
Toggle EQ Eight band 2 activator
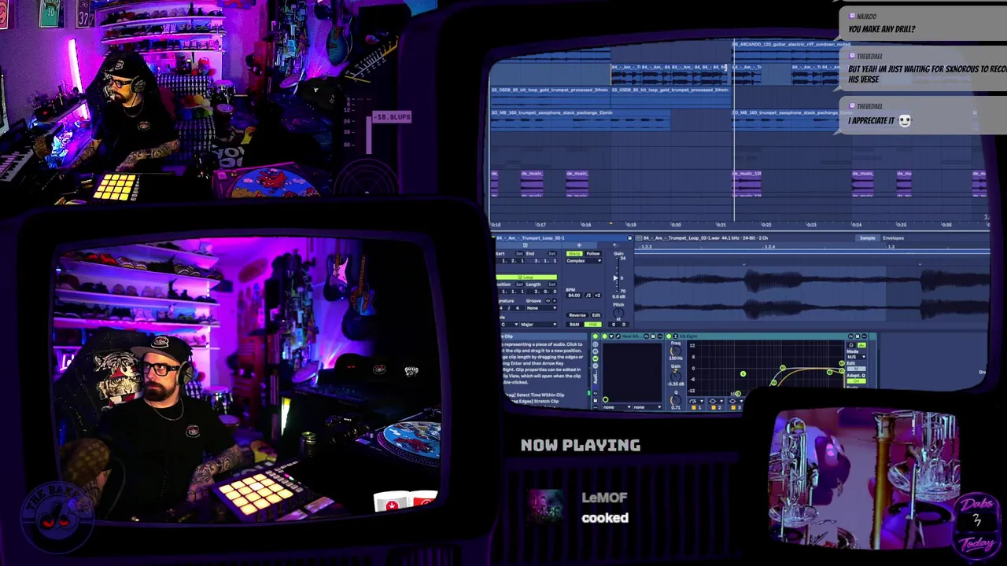pyautogui.click(x=714, y=407)
